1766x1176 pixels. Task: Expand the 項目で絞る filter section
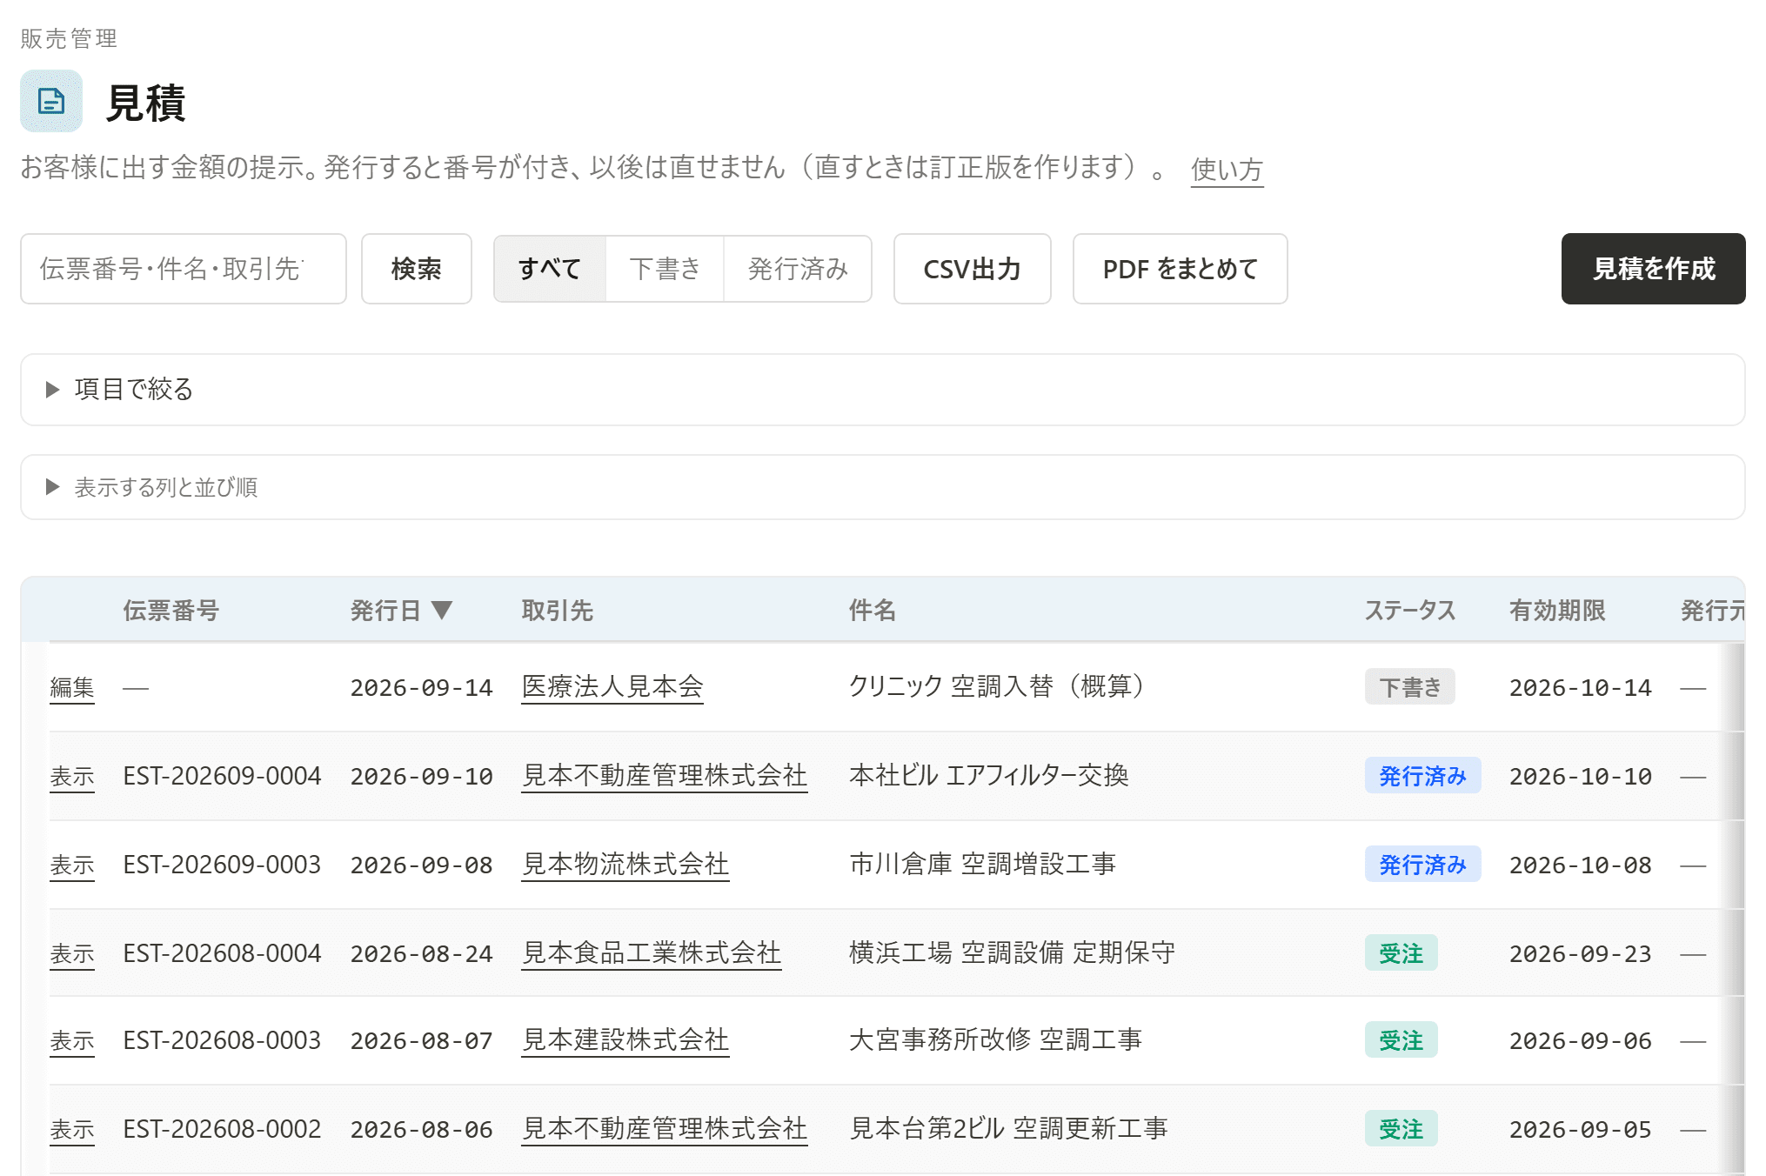coord(882,389)
